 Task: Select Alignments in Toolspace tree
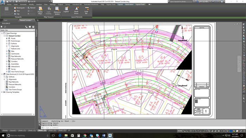(x=15, y=46)
